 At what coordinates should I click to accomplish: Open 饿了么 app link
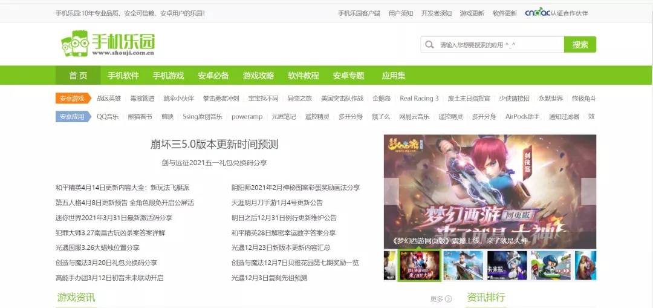point(381,117)
